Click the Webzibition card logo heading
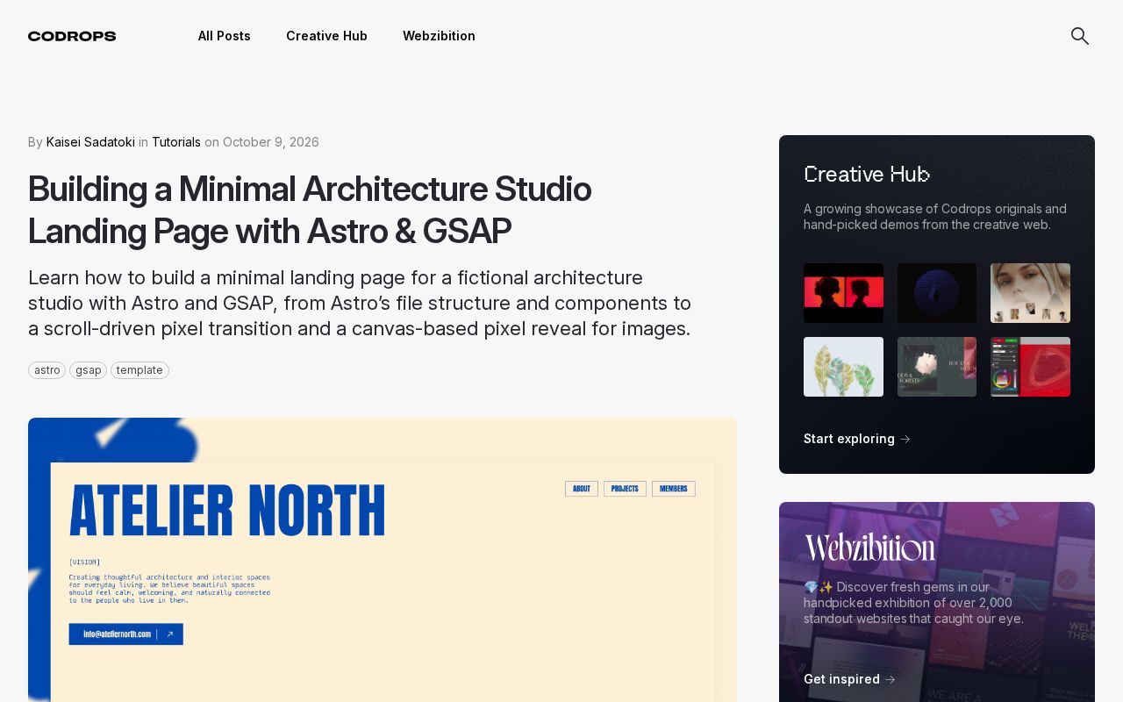This screenshot has width=1123, height=702. (x=869, y=548)
